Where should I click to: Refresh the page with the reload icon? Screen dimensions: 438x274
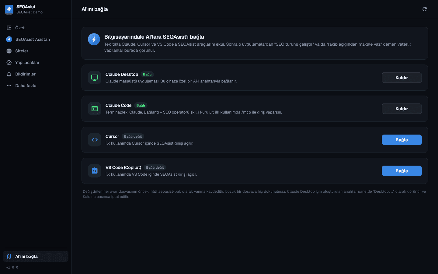pyautogui.click(x=425, y=9)
